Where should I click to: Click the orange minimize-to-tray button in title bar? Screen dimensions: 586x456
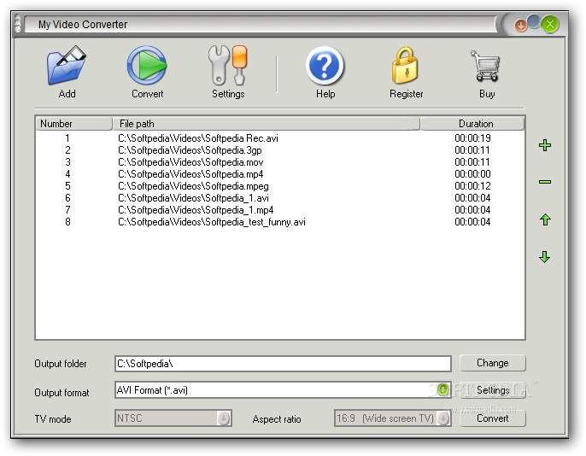pos(520,26)
